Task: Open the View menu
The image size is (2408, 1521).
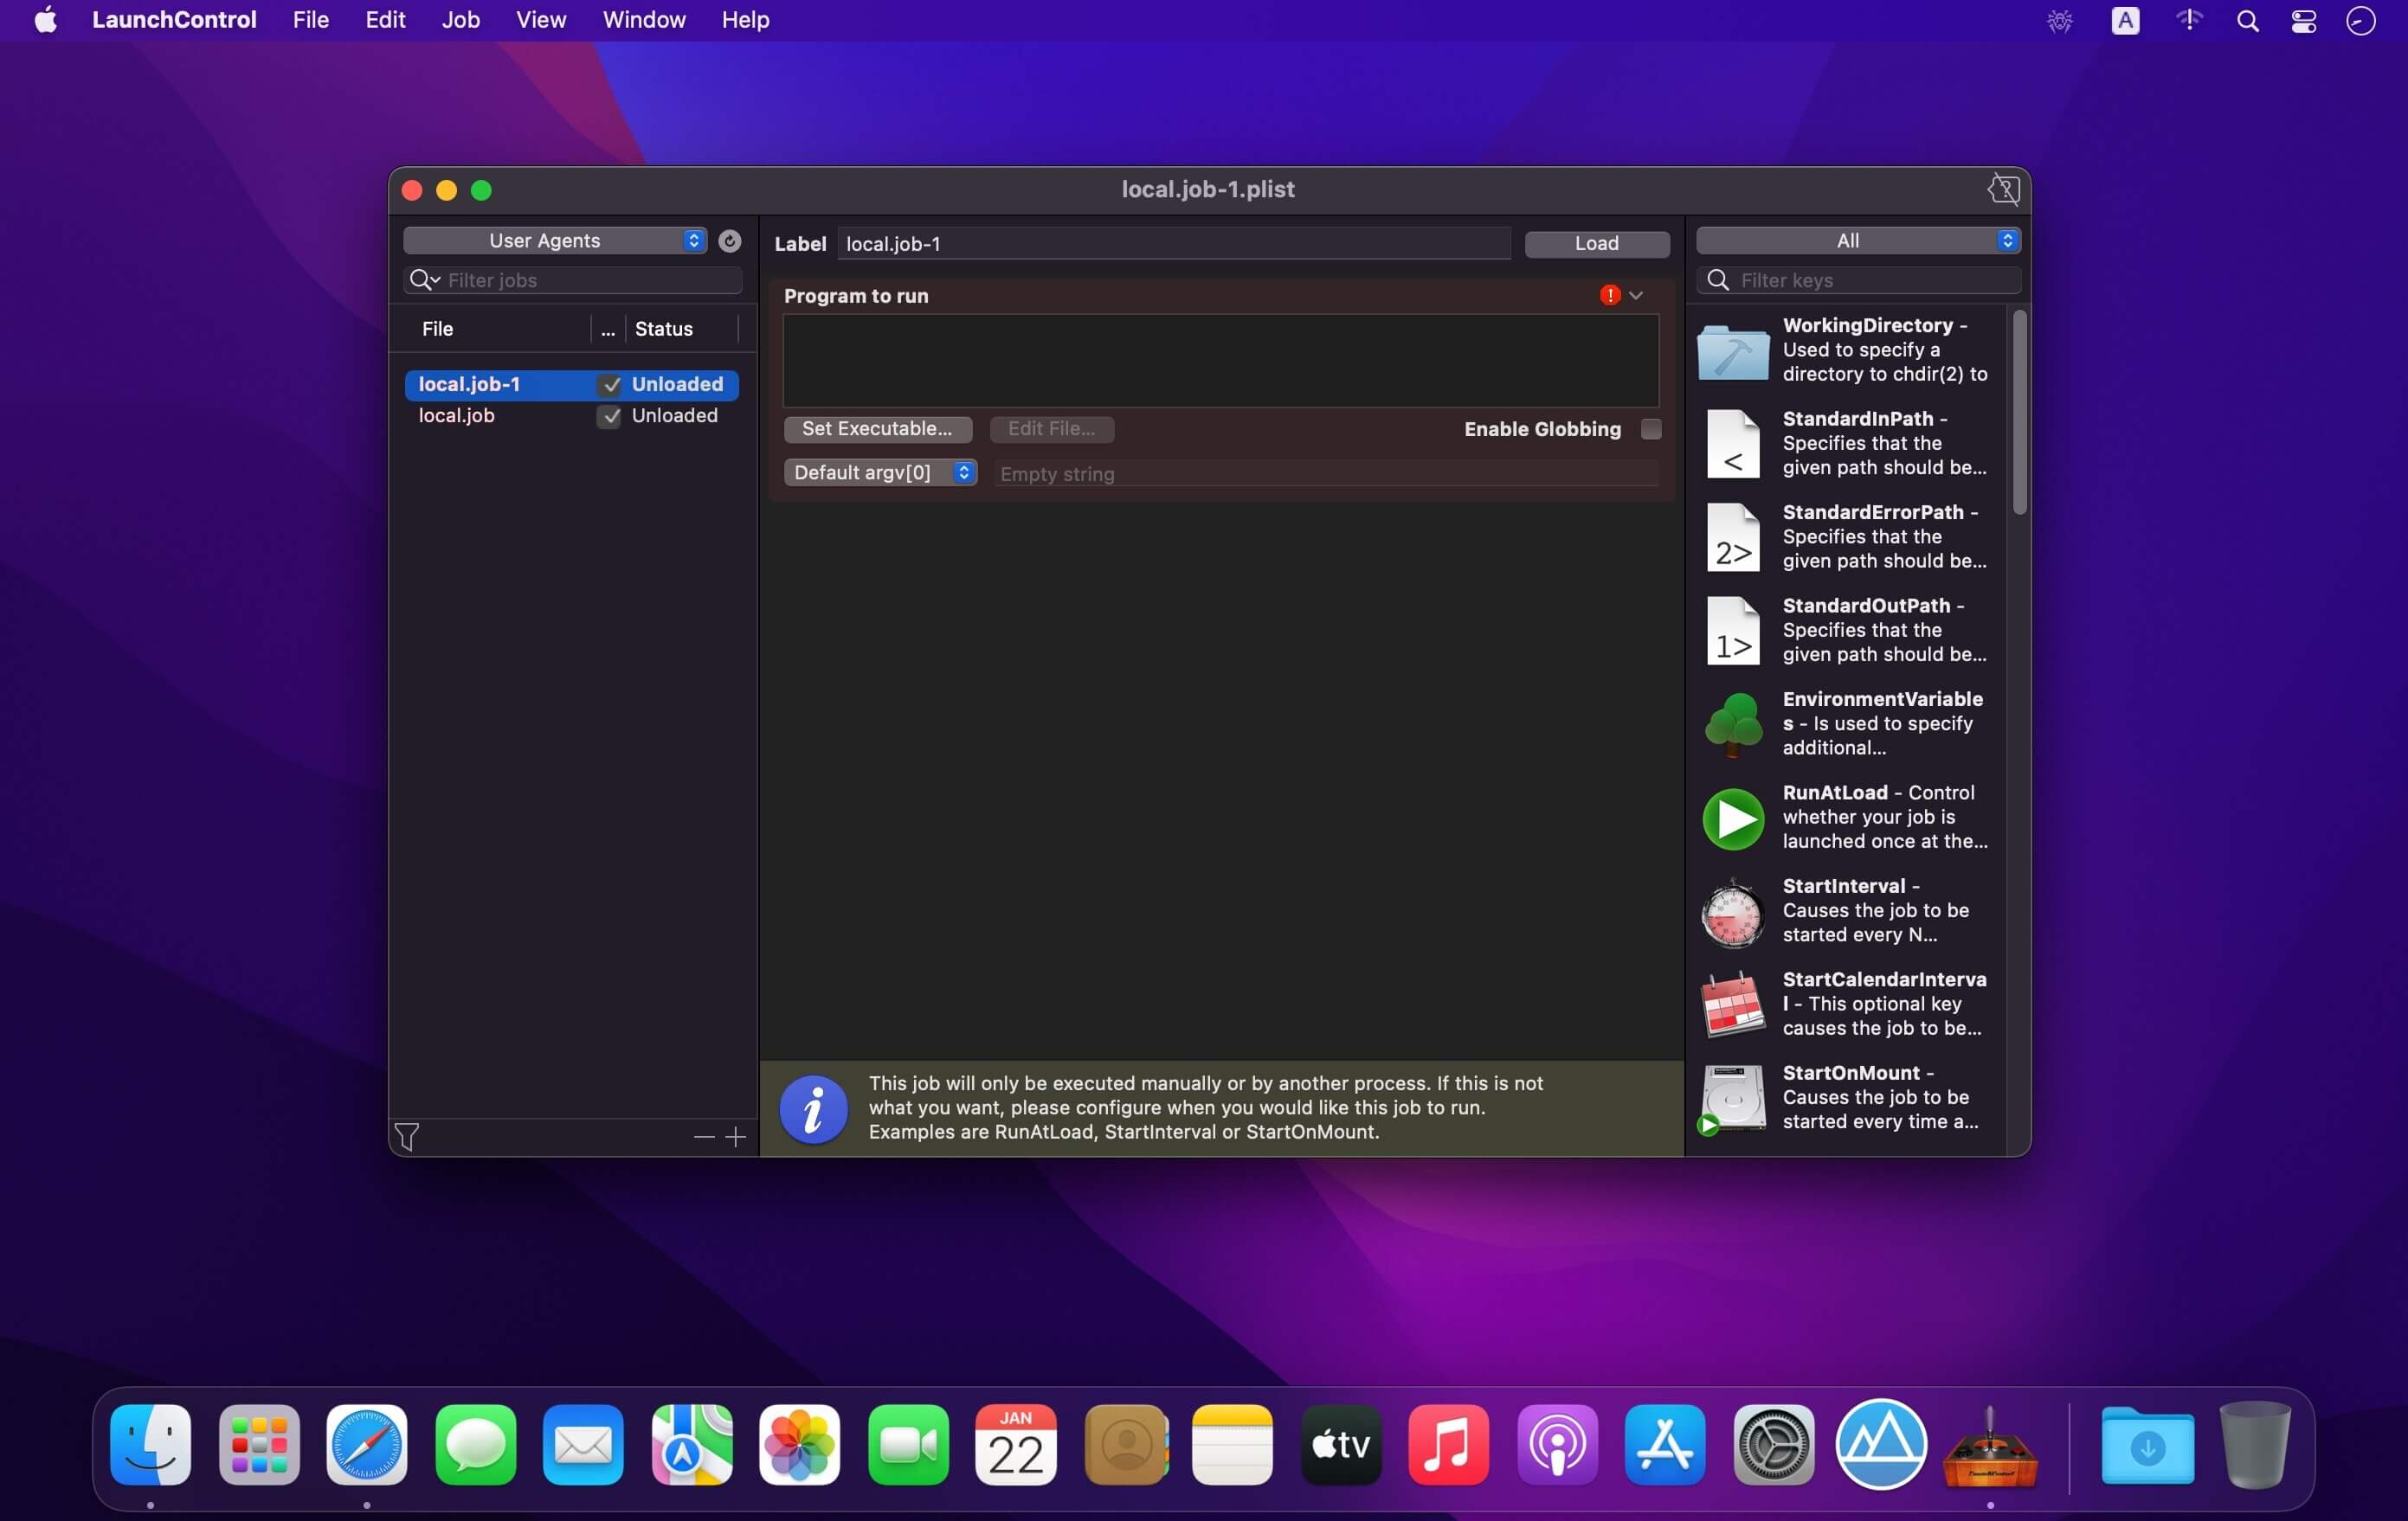Action: point(541,20)
